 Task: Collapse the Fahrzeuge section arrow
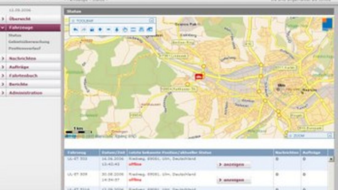[x=3, y=28]
